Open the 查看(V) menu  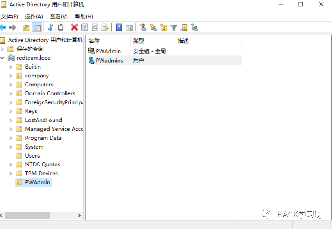59,16
